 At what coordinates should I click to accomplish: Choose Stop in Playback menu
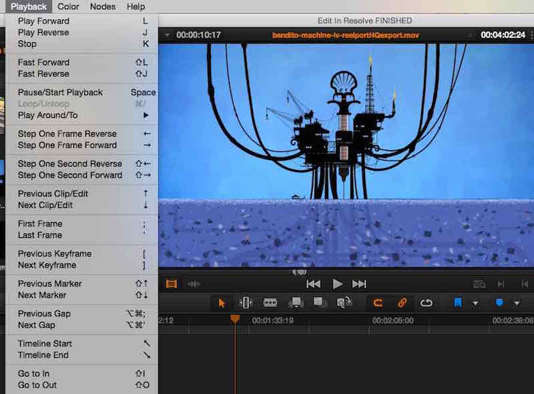point(81,44)
